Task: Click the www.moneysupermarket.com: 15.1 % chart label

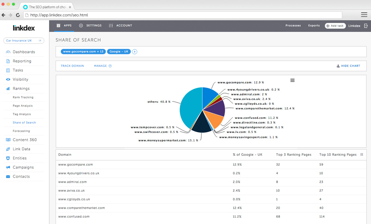Action: click(x=168, y=140)
